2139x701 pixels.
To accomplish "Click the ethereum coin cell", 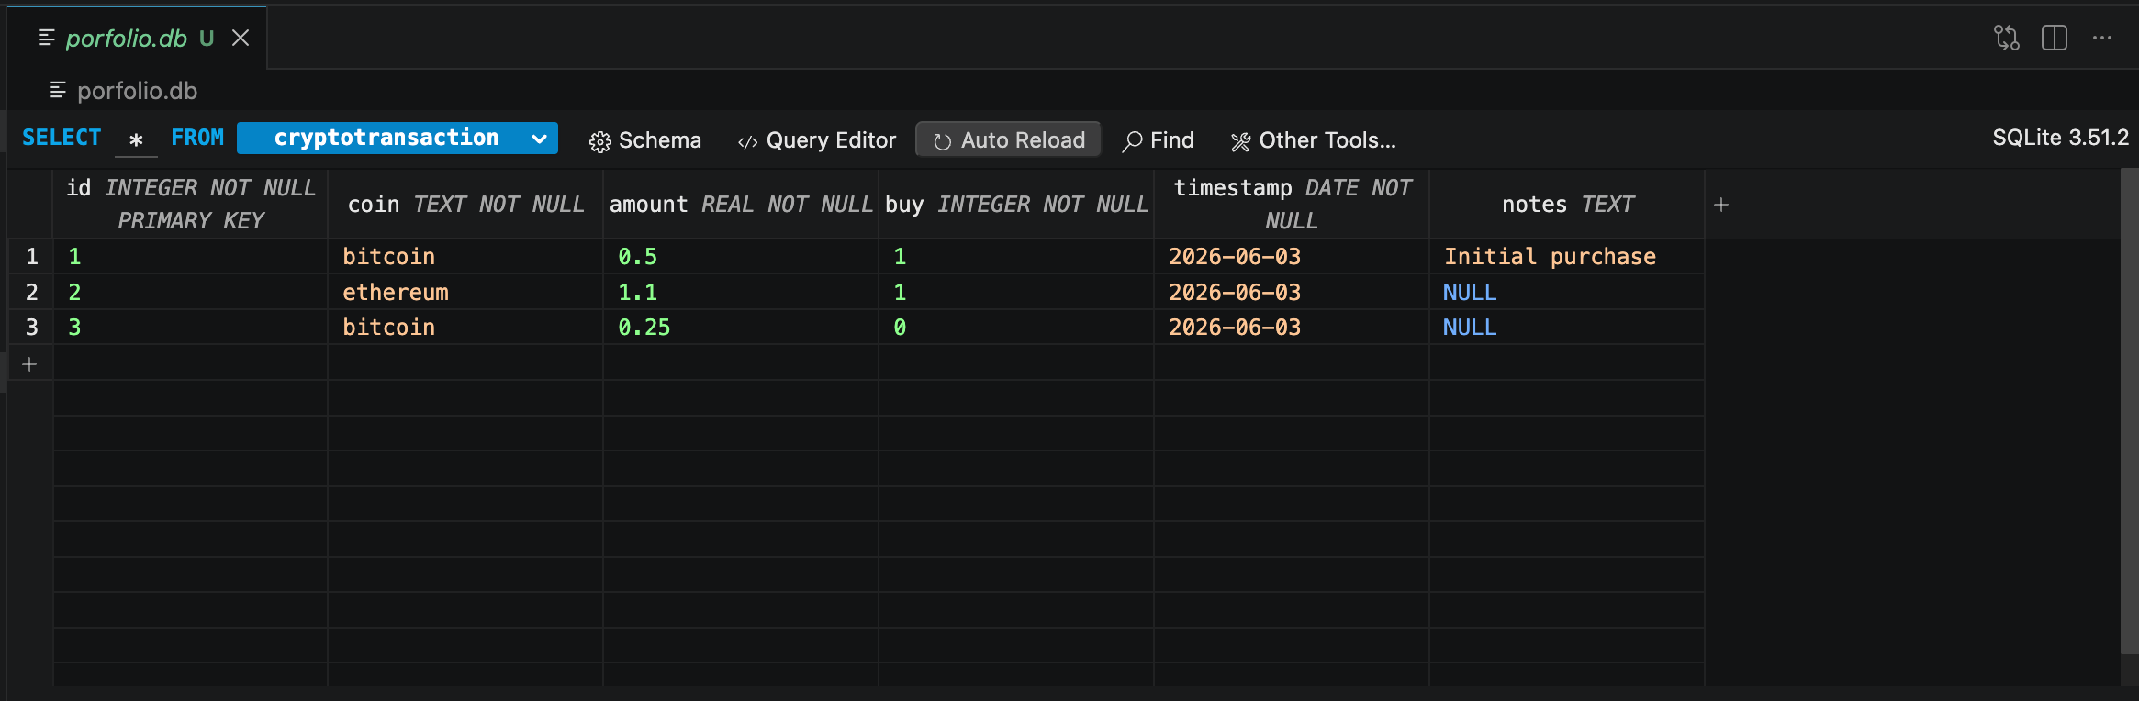I will (x=465, y=292).
